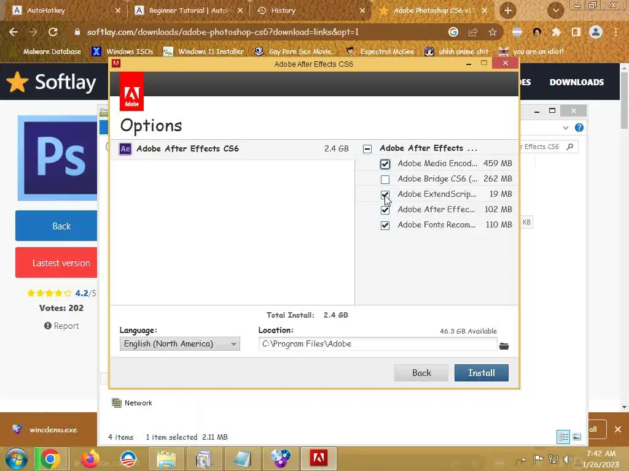Screen dimensions: 629x471
Task: Click the Ae product icon
Action: point(125,149)
